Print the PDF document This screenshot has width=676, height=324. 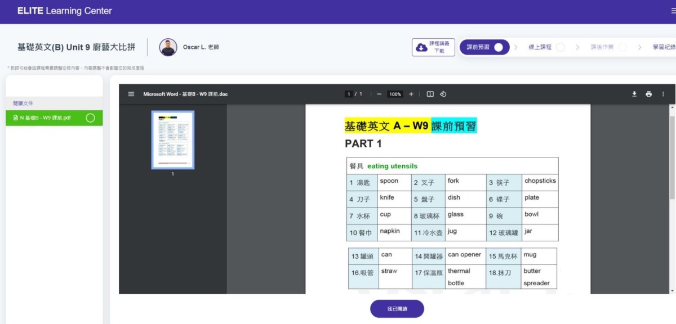click(x=649, y=94)
